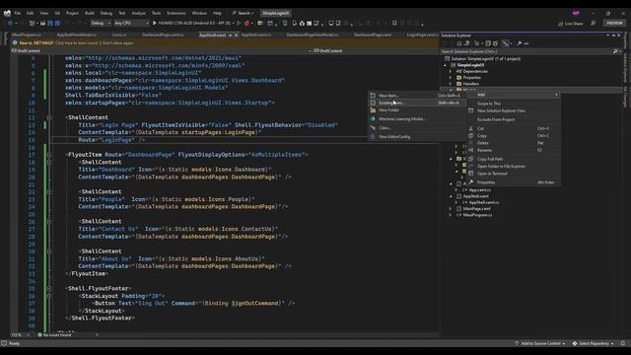631x355 pixels.
Task: Click the No issues found status icon
Action: coord(39,334)
